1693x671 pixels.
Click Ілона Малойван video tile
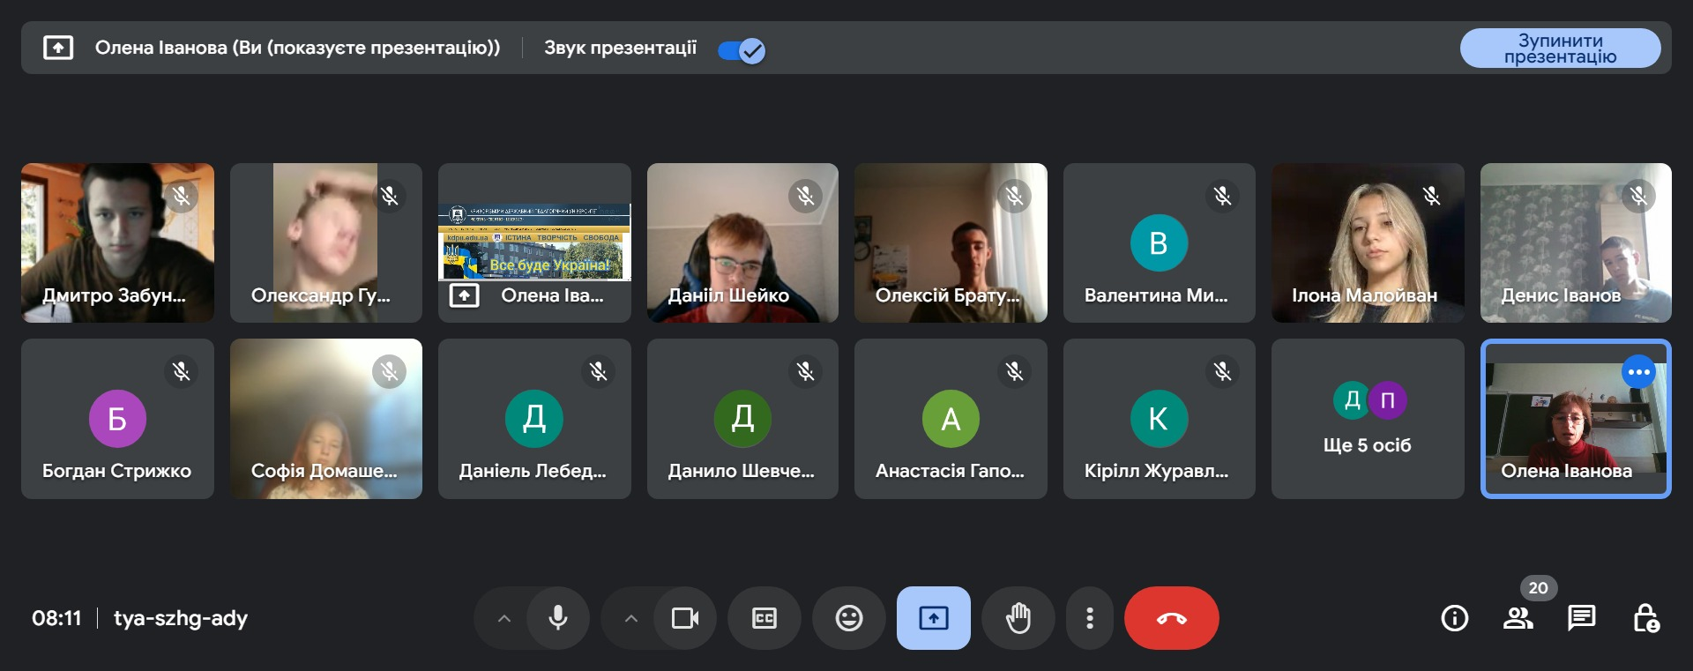(x=1367, y=242)
